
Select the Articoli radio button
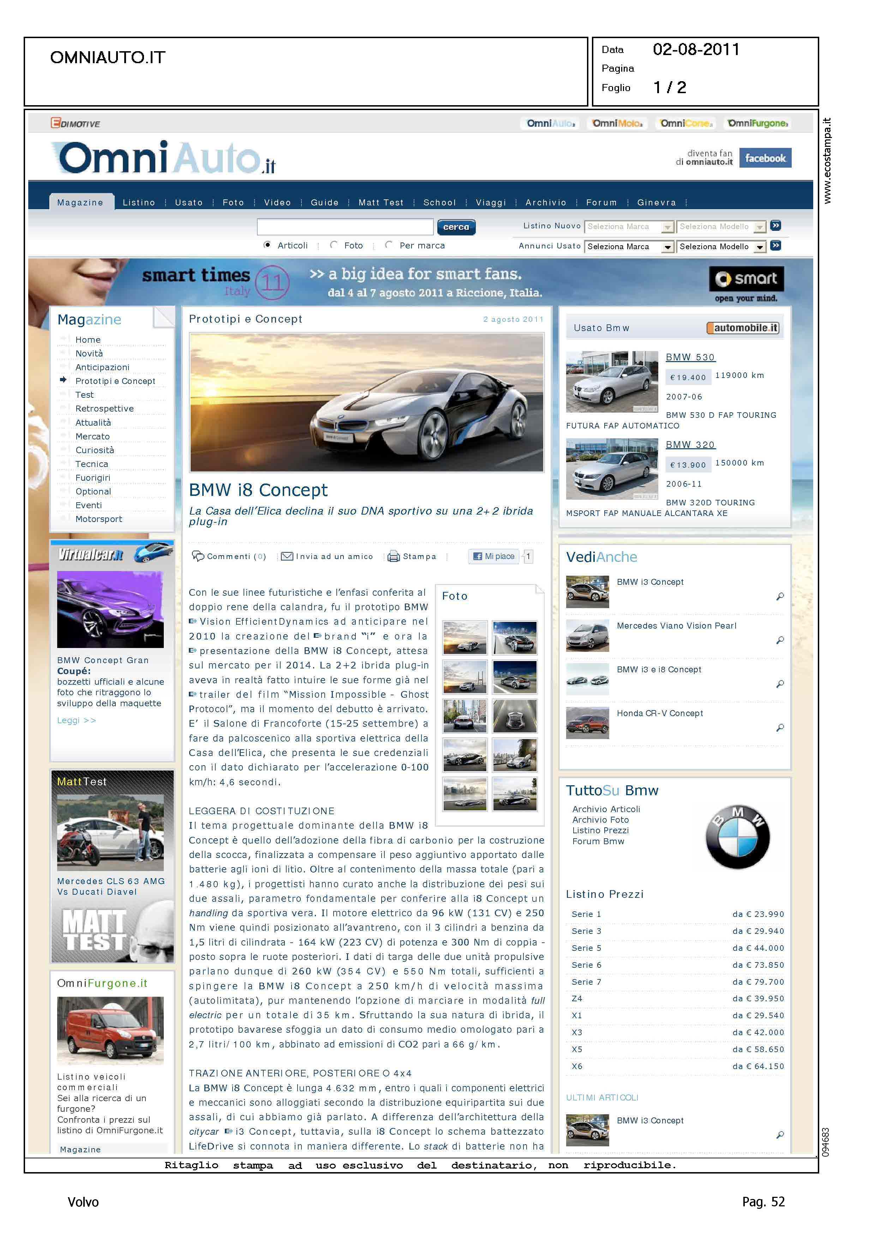click(x=267, y=245)
